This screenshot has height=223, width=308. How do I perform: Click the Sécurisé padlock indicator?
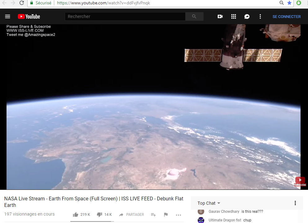click(x=41, y=3)
